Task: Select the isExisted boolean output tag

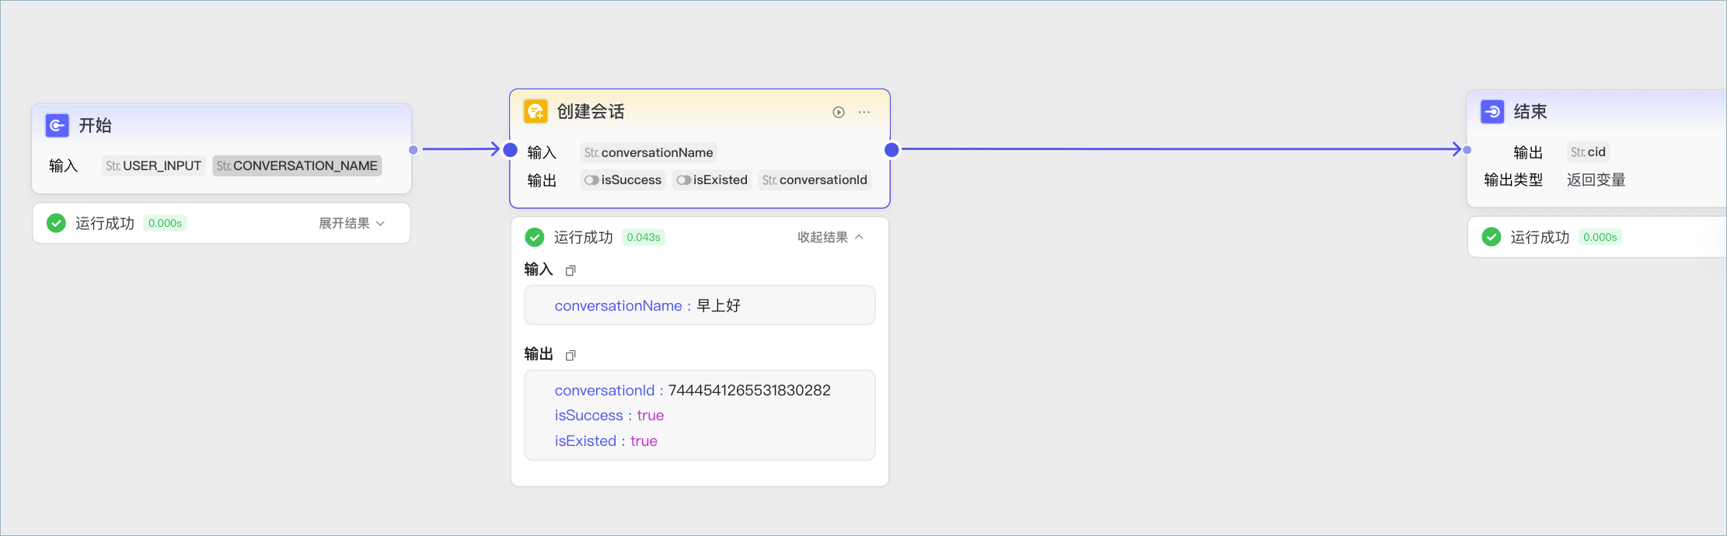Action: pos(712,180)
